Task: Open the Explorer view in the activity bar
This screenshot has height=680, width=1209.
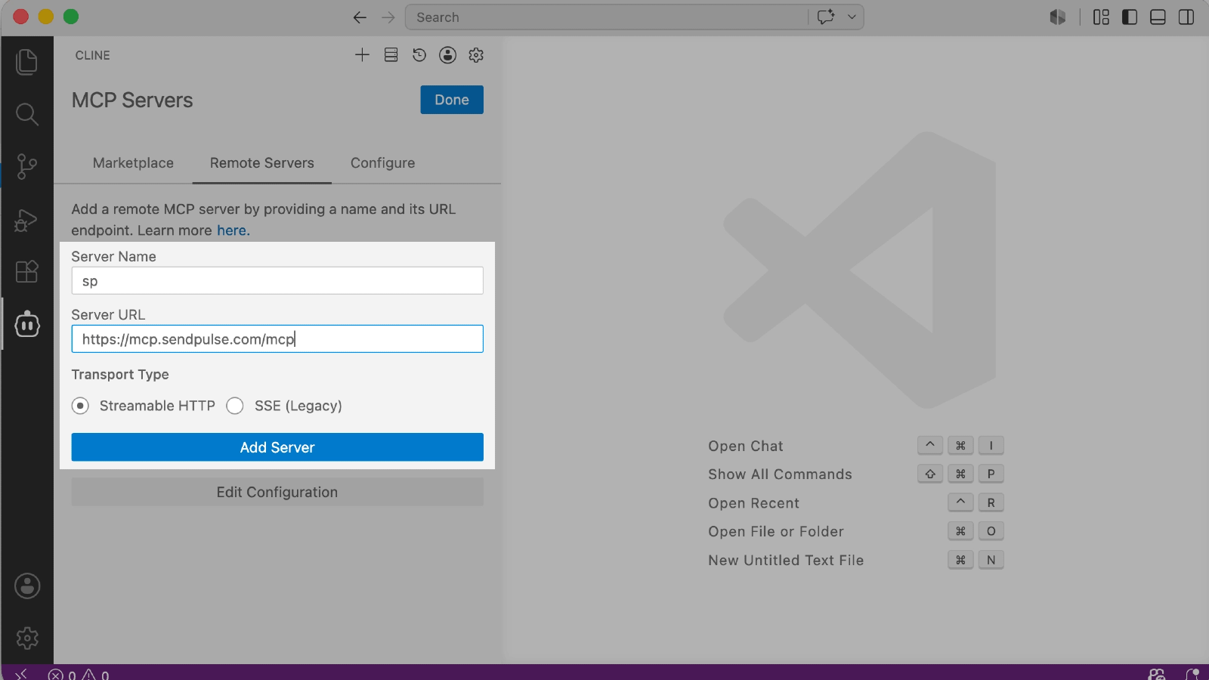Action: pos(26,62)
